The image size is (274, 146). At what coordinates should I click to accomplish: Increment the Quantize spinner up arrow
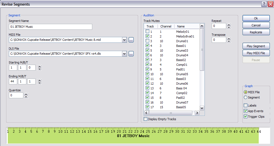[x=26, y=94]
